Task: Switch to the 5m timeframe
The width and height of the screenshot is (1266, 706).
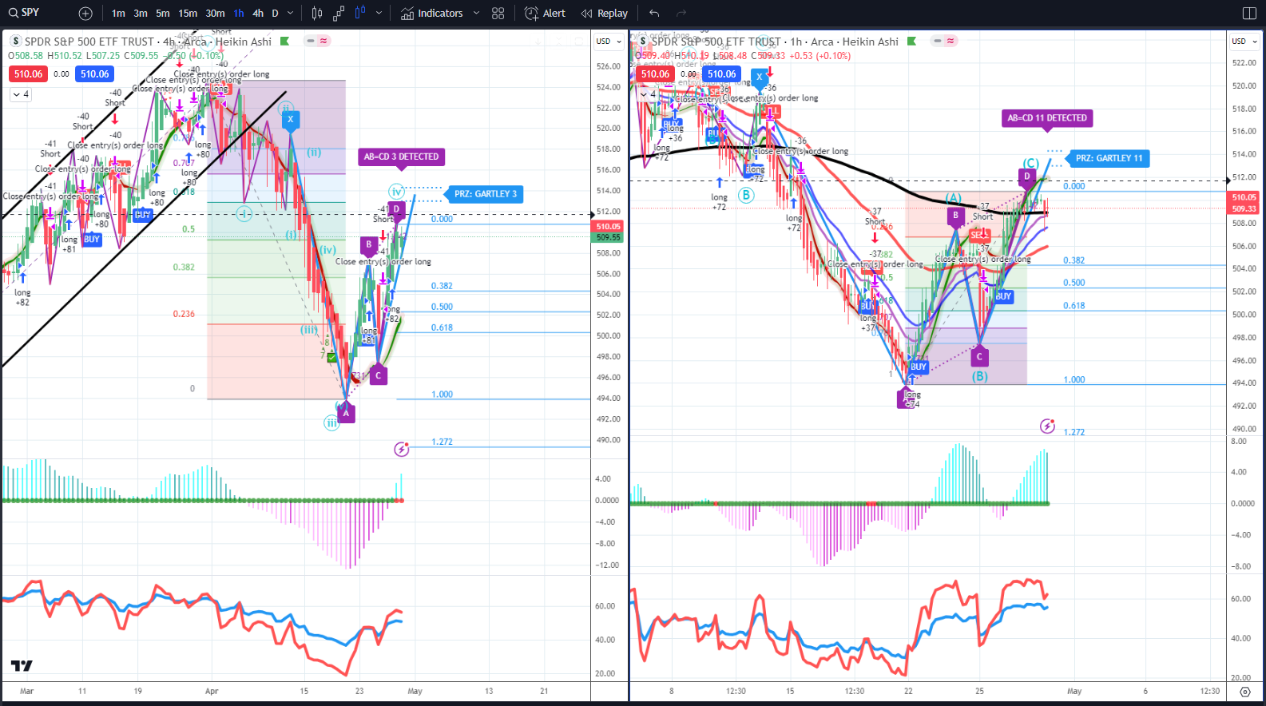Action: (x=163, y=14)
